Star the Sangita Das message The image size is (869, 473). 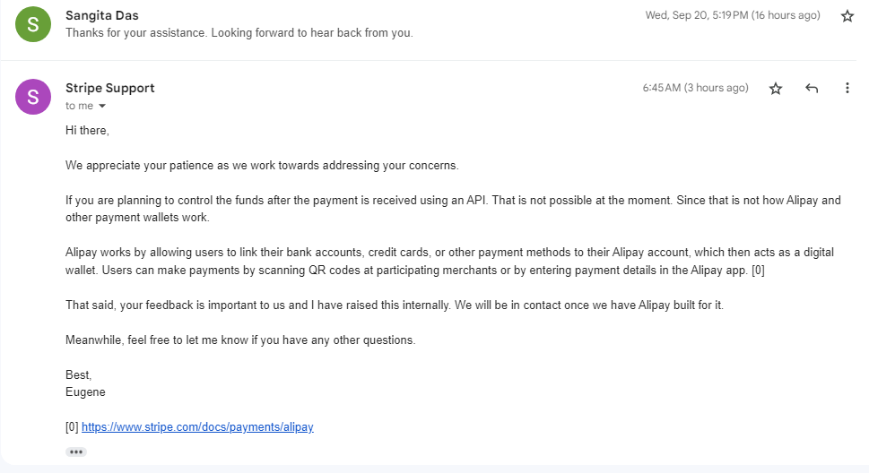847,16
